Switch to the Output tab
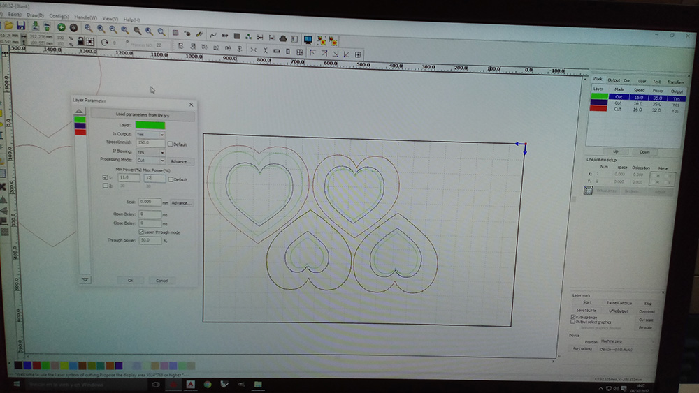The width and height of the screenshot is (699, 393). click(614, 80)
